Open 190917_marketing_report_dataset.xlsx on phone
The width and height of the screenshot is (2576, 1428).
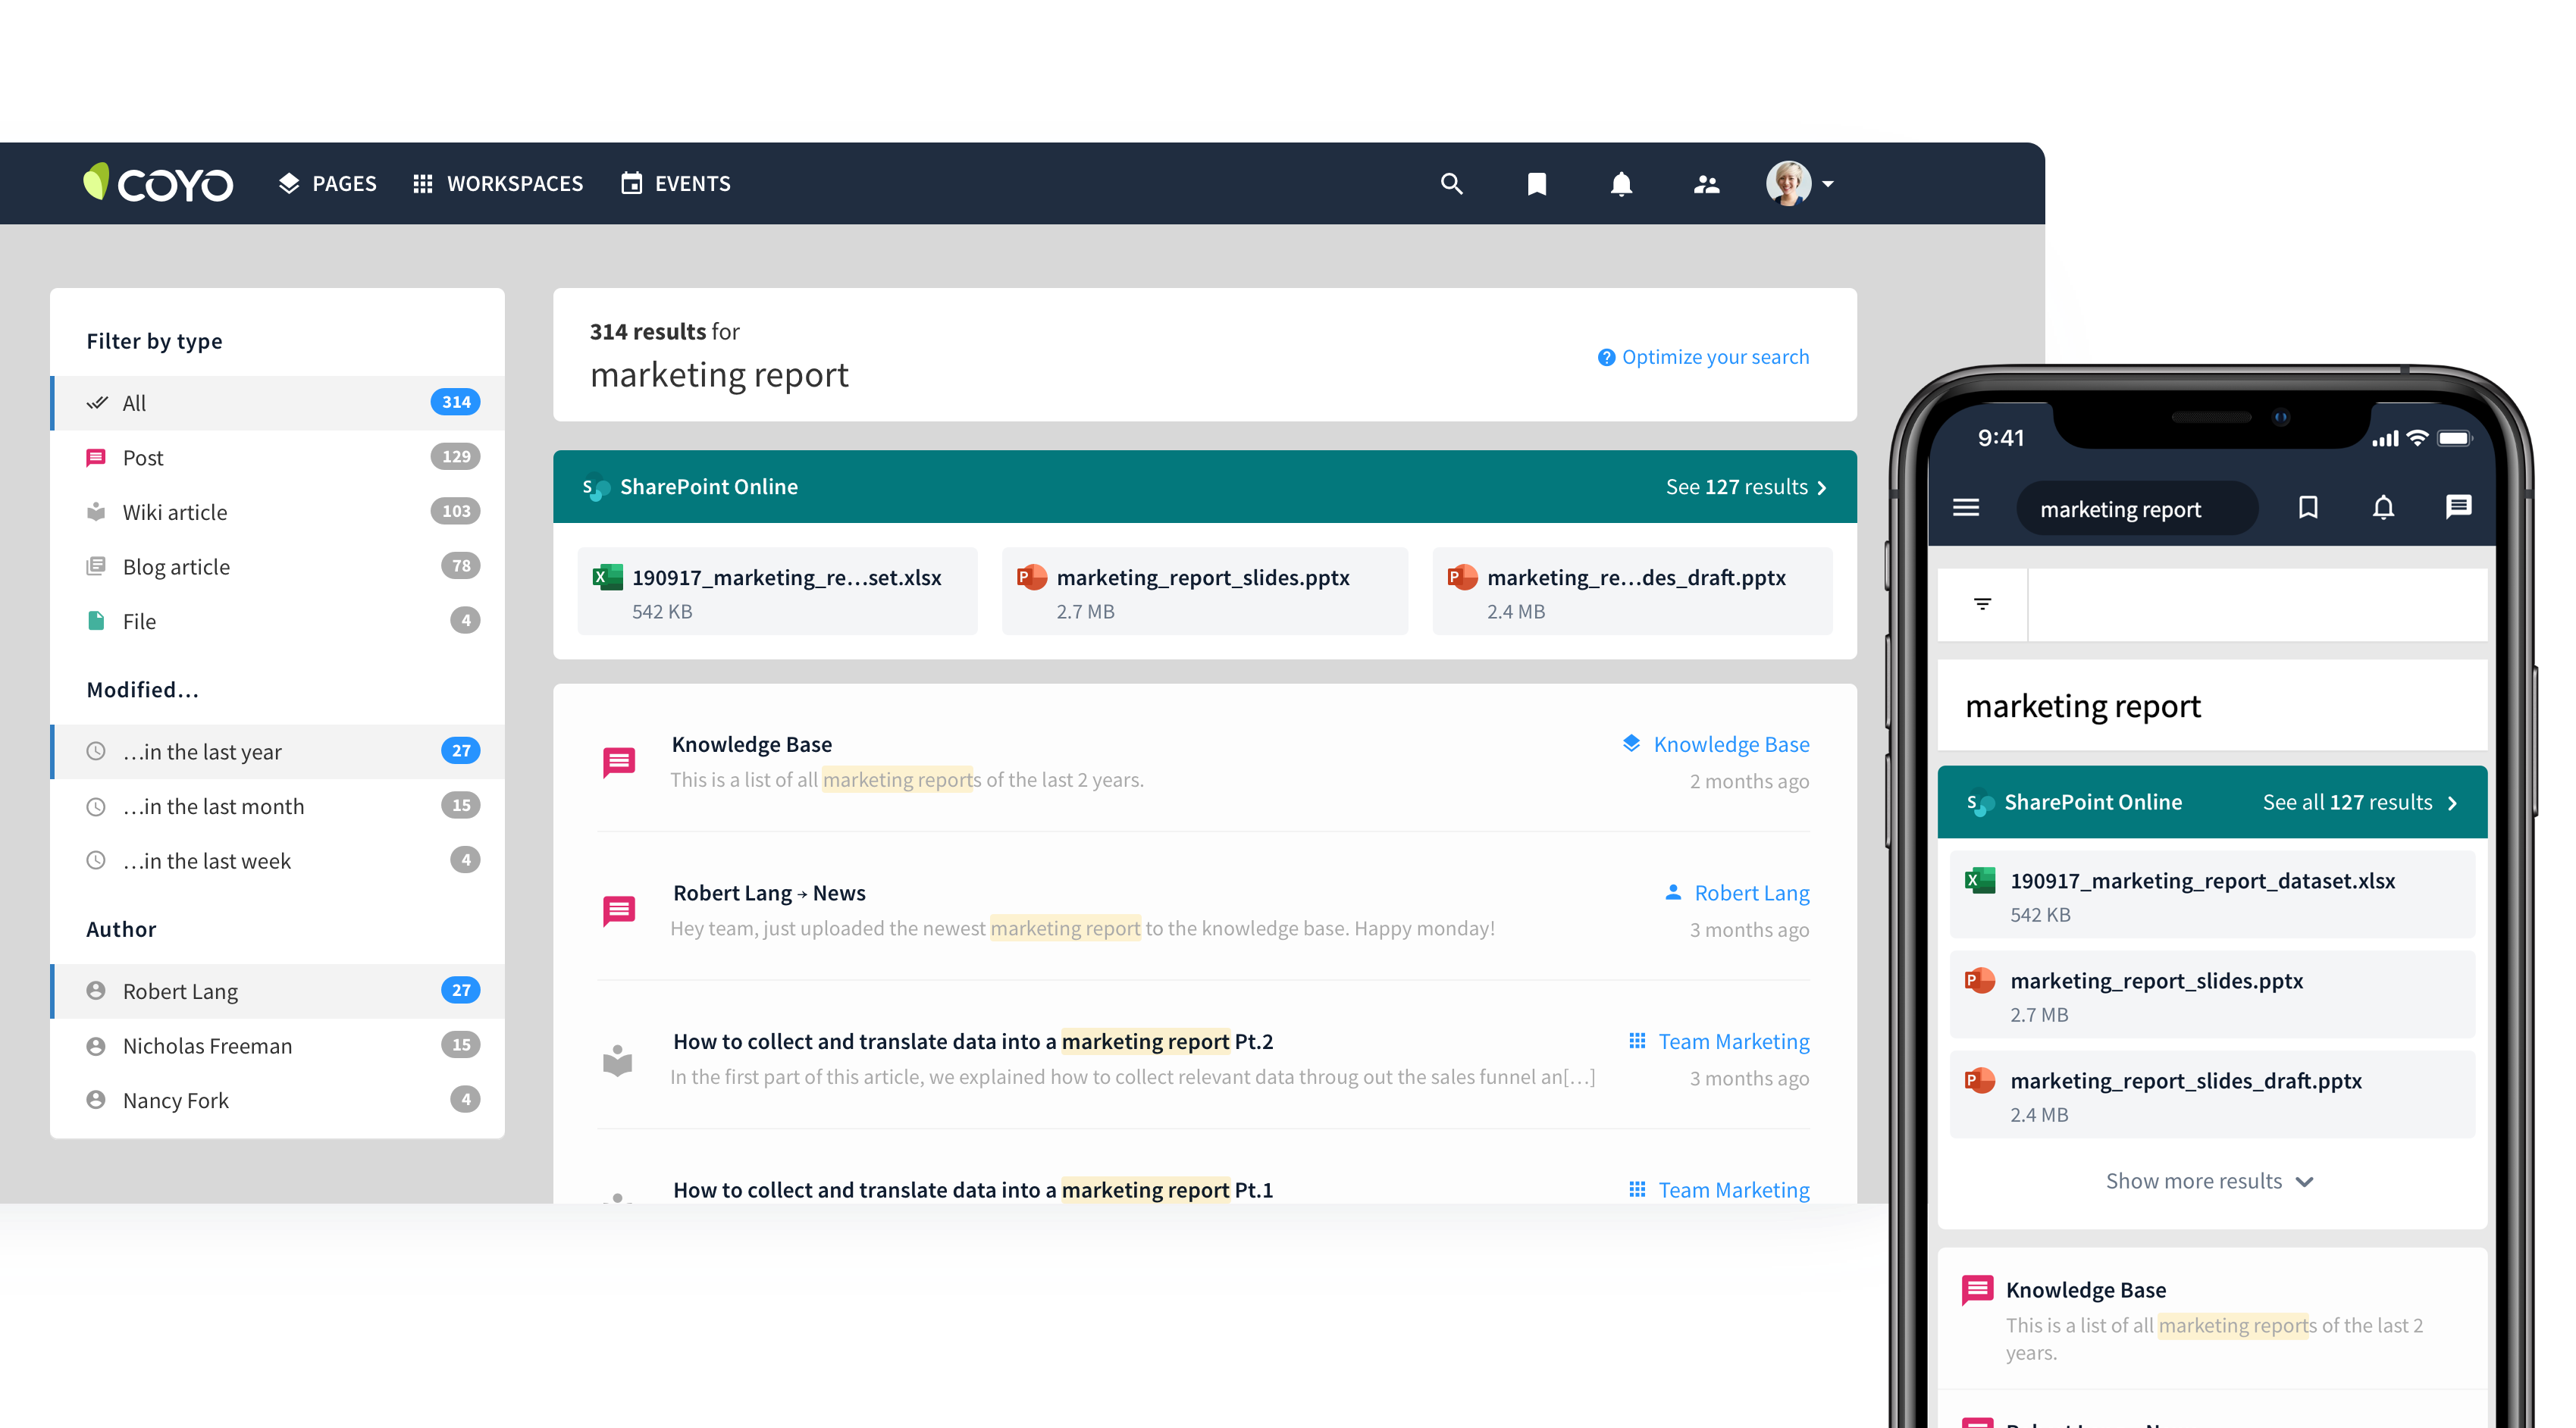tap(2212, 895)
